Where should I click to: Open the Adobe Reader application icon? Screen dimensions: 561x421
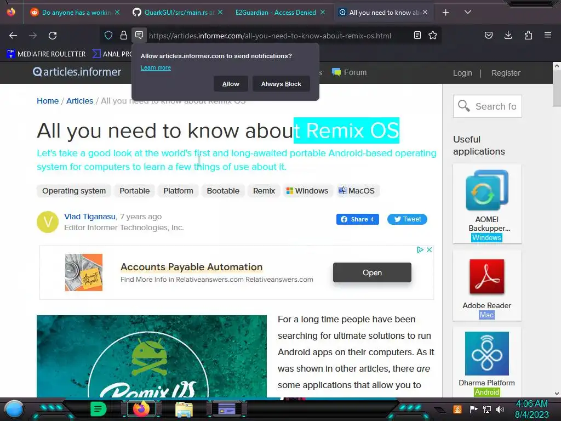pos(487,276)
